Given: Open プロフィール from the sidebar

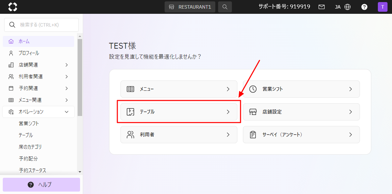Looking at the screenshot, I should 29,53.
